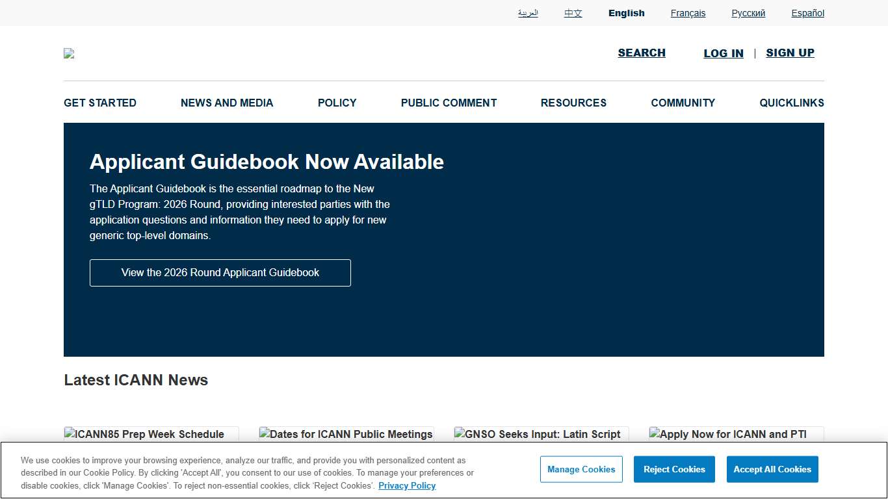Select the 中文 language option
The image size is (888, 499).
pos(573,13)
